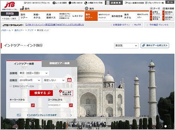176x130 pixels.
Task: Go to アジア breadcrumb
Action: 30,30
